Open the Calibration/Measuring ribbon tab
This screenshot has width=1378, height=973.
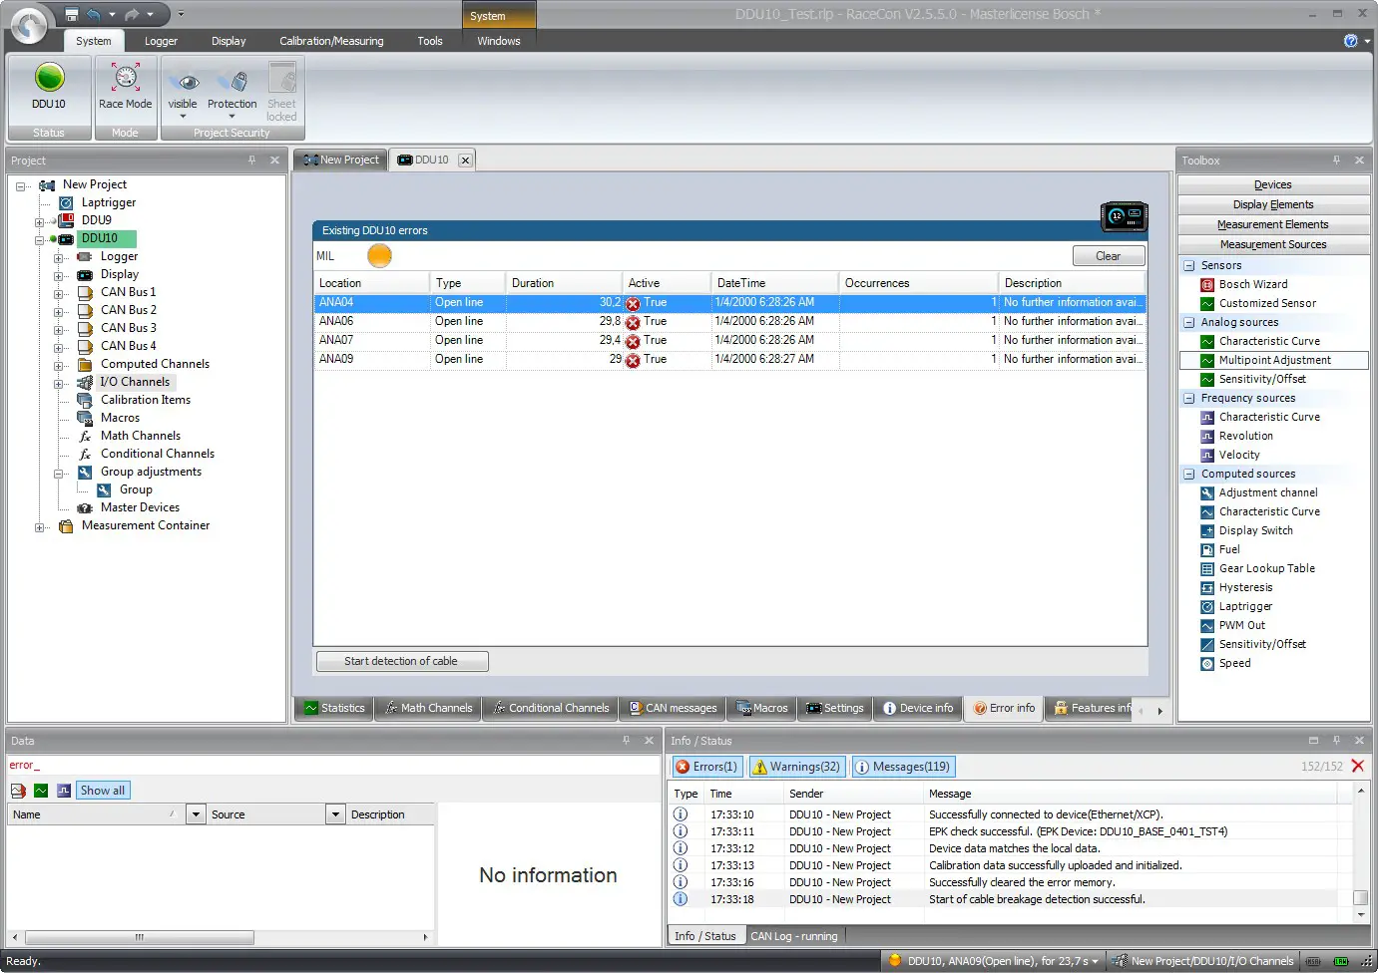331,41
